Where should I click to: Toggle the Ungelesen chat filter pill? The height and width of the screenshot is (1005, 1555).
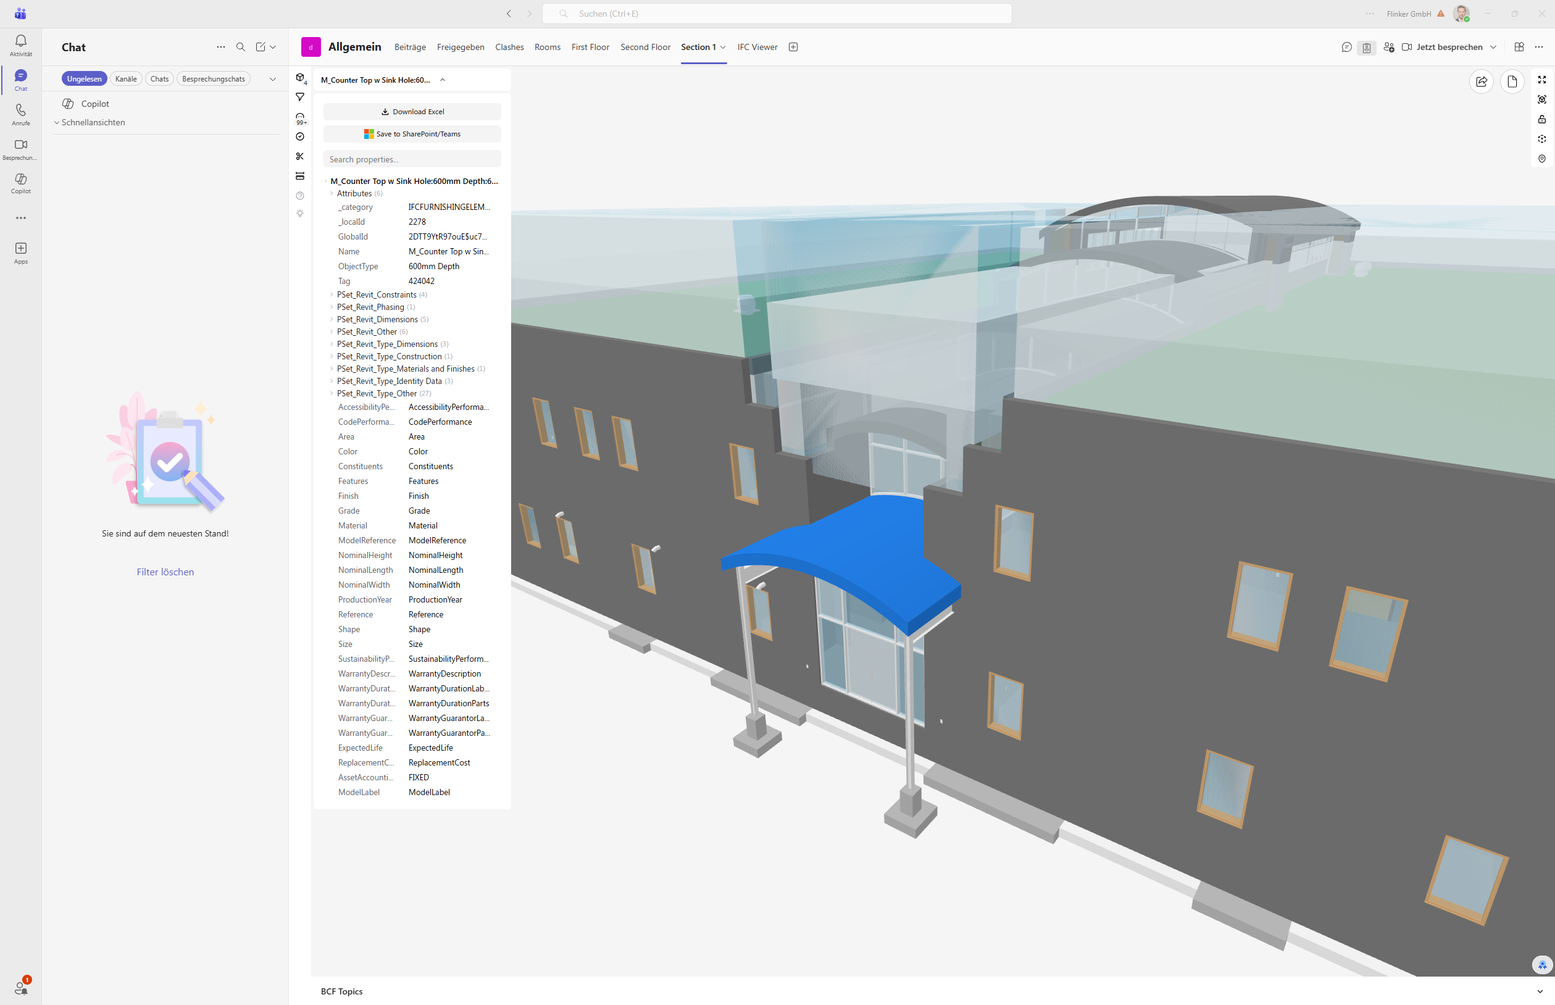click(84, 79)
